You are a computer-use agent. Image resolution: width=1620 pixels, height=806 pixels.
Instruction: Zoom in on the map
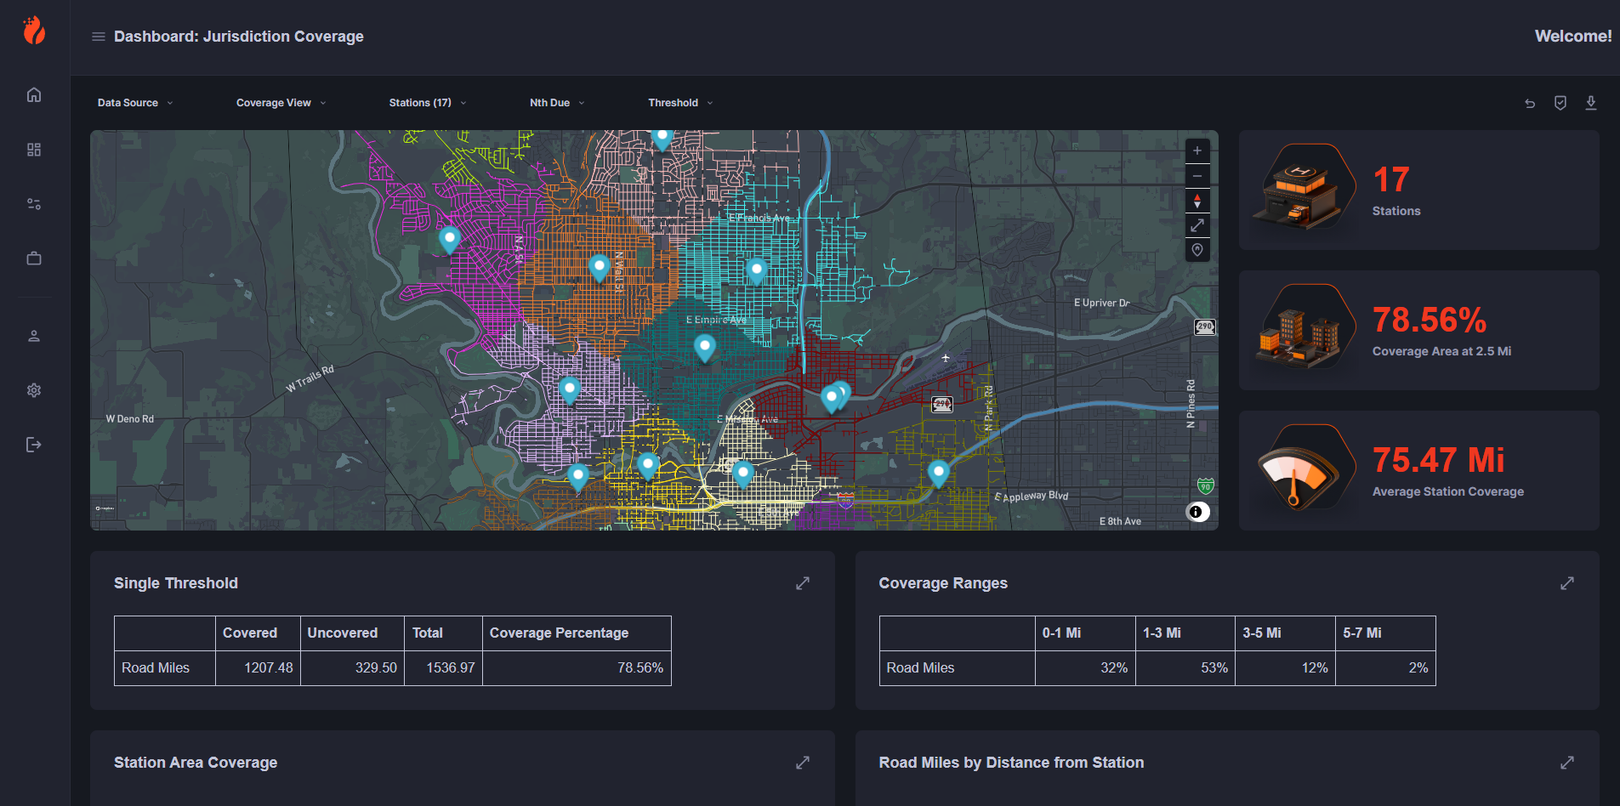(1197, 151)
